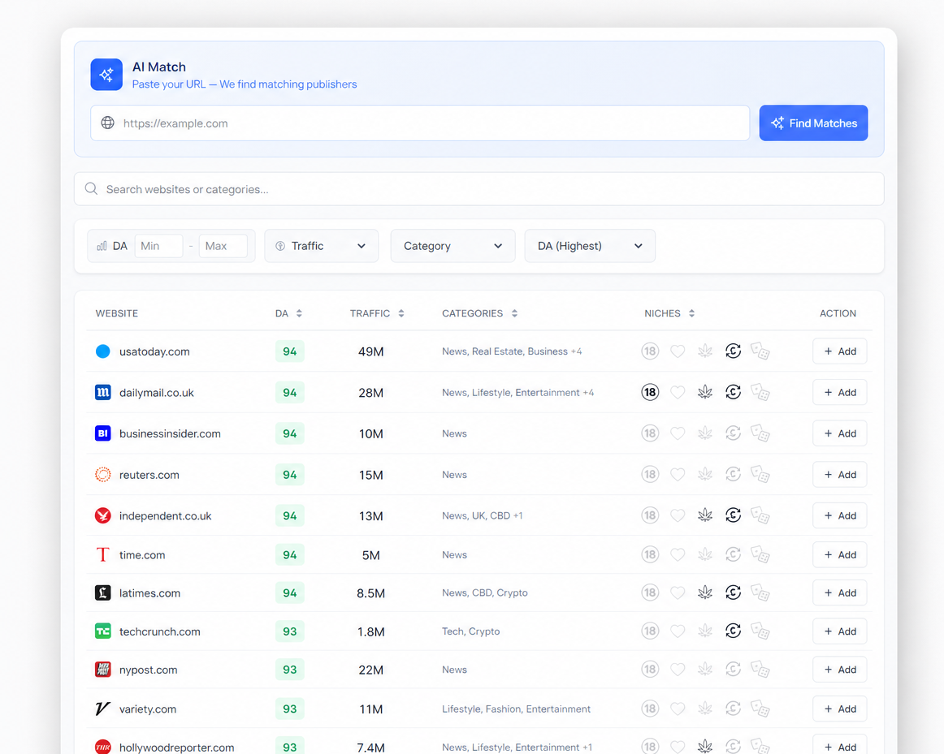
Task: Add techcrunch.com to the list
Action: pyautogui.click(x=840, y=631)
